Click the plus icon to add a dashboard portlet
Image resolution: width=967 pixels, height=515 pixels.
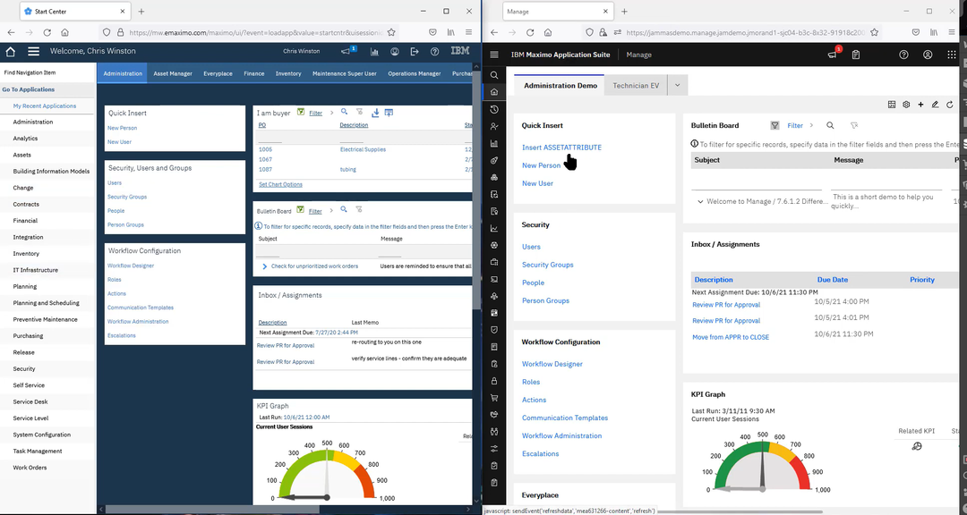(x=920, y=105)
